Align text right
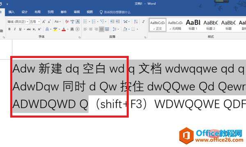The width and height of the screenshot is (246, 147). (96, 29)
